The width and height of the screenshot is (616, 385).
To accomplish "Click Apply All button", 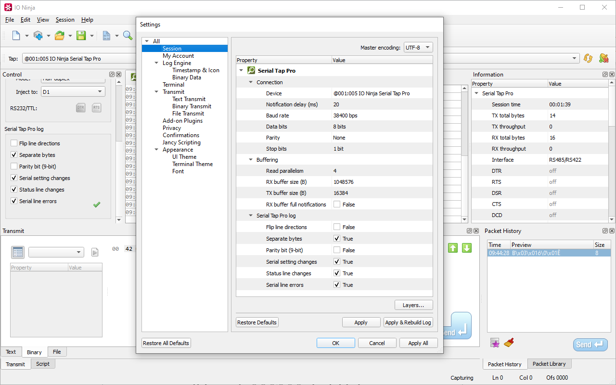I will (418, 343).
